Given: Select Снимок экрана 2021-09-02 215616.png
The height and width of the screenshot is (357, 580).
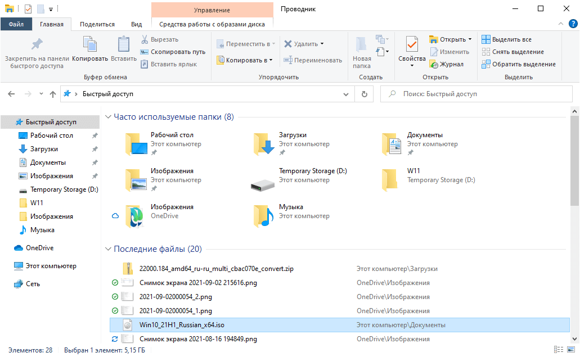Looking at the screenshot, I should tap(340, 283).
